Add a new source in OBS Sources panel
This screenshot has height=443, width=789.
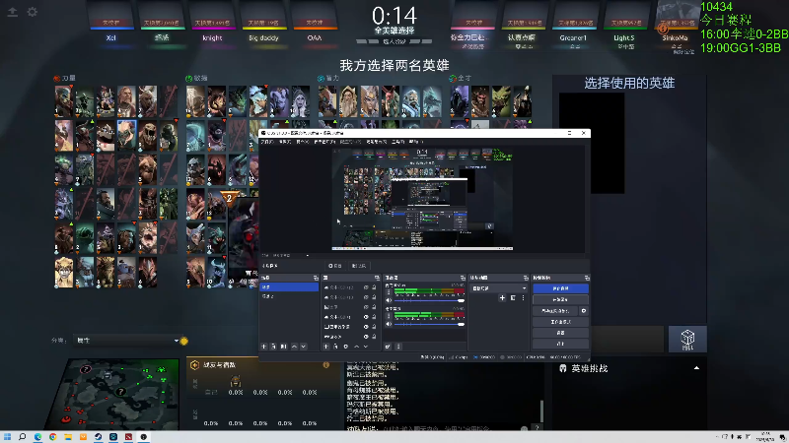[x=326, y=347]
